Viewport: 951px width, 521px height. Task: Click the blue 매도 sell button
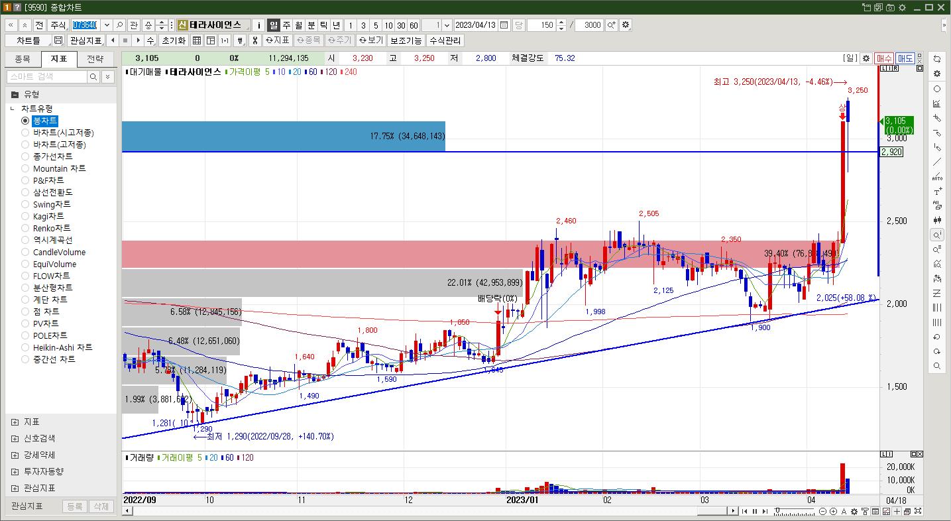(x=905, y=58)
